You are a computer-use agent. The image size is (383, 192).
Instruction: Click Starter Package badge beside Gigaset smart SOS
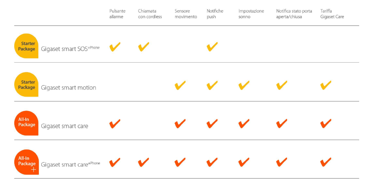click(x=26, y=46)
